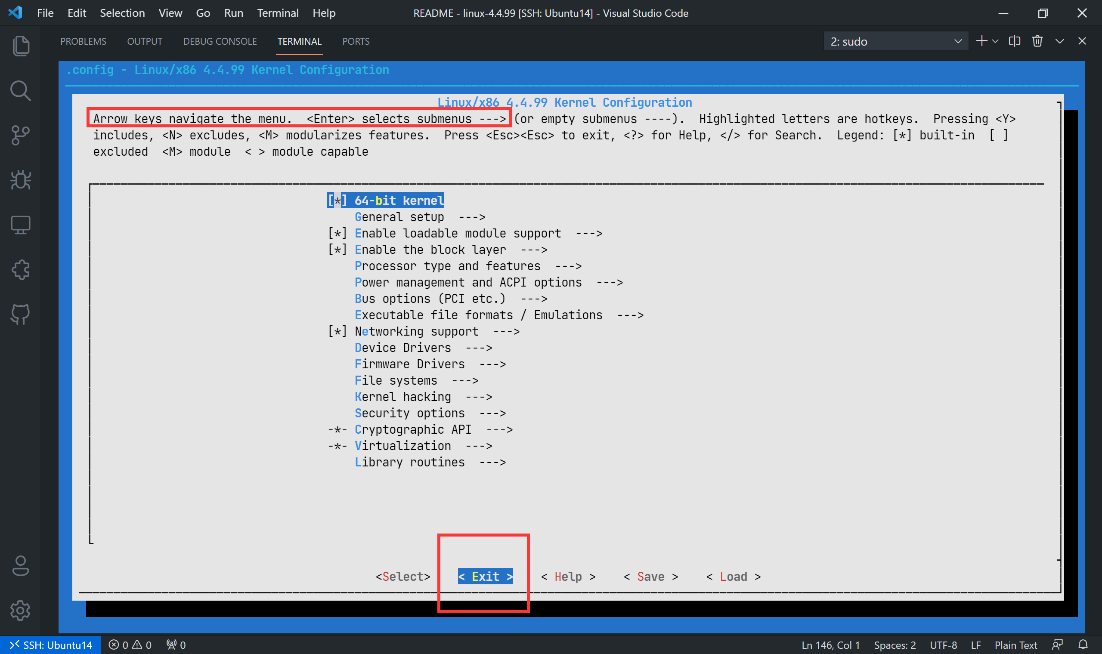Open the Help menu
The height and width of the screenshot is (654, 1102).
[x=324, y=13]
